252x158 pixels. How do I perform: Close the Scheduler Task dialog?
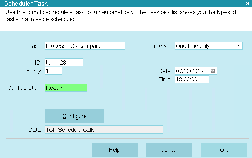click(x=248, y=3)
